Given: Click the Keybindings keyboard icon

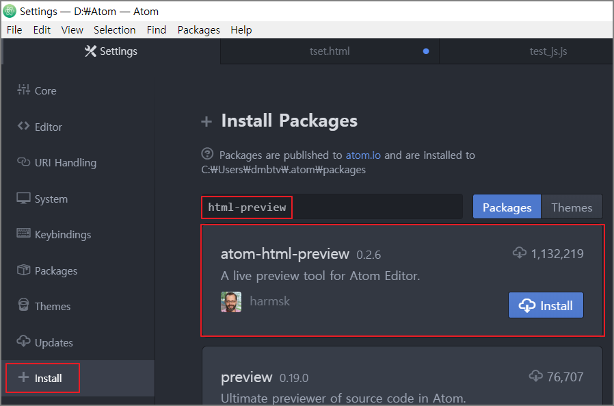Looking at the screenshot, I should coord(23,233).
